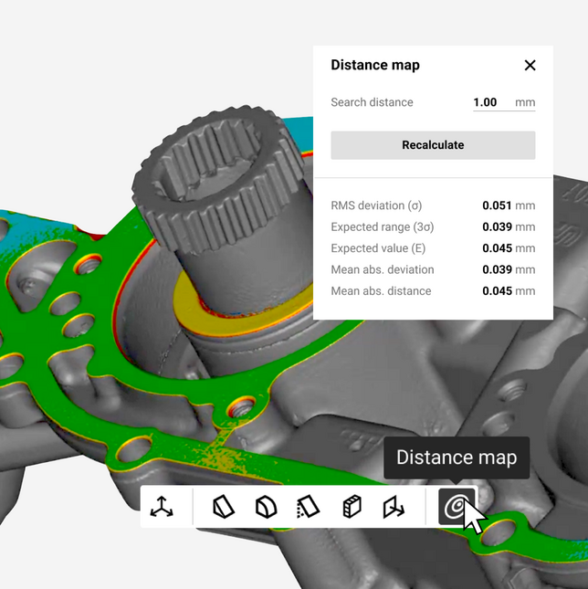Toggle the Distance map tool icon
This screenshot has width=588, height=589.
(x=457, y=507)
